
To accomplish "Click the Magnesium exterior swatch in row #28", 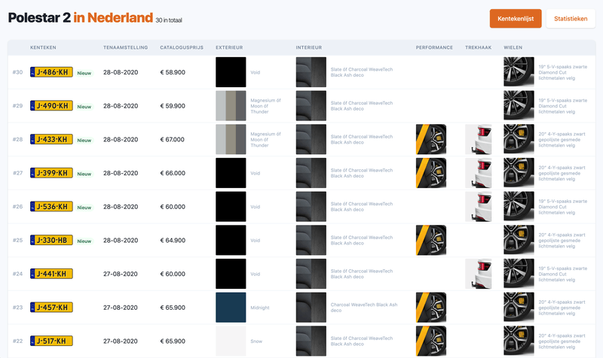I will click(x=231, y=139).
